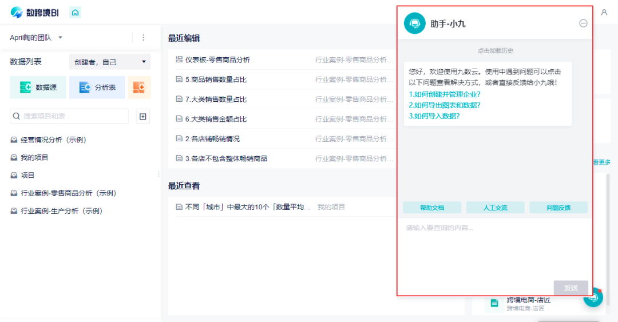Image resolution: width=618 pixels, height=322 pixels.
Task: Open 行业案例-零售商品分析（示例） project
Action: 68,193
